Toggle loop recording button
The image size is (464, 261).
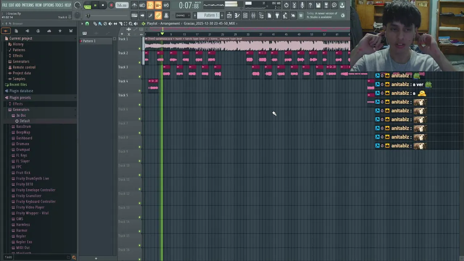tap(166, 5)
